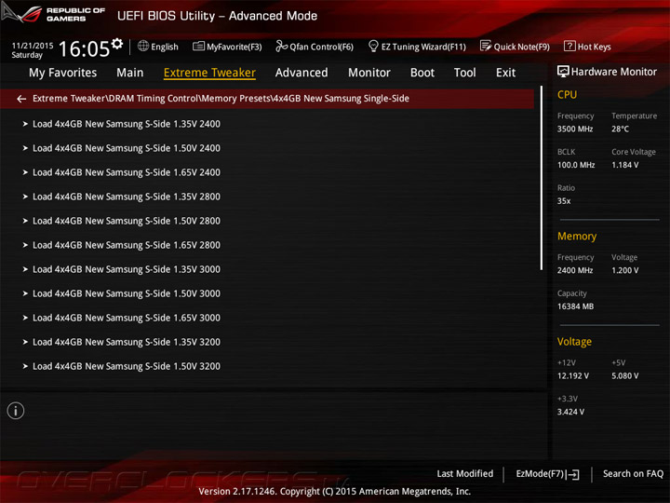Open the My Favorites tab

pos(63,73)
